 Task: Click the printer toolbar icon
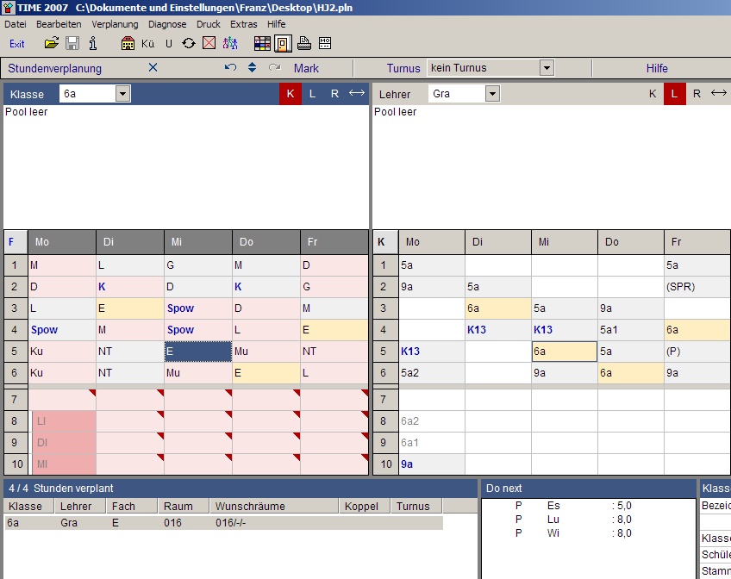pos(304,43)
